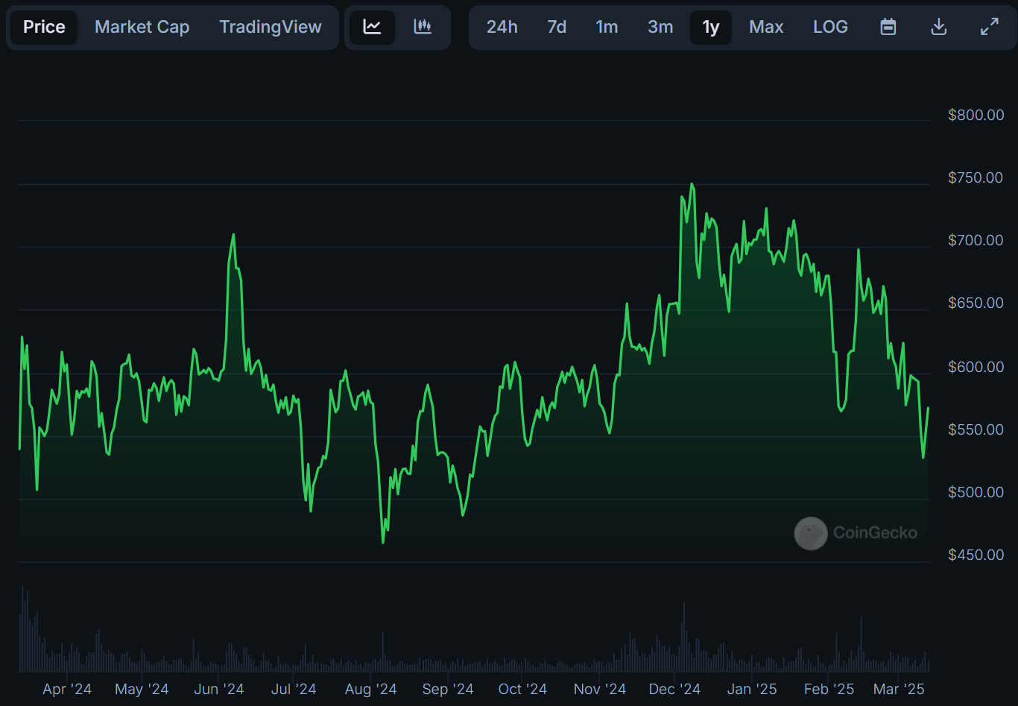Click the $550.00 axis label
This screenshot has height=706, width=1018.
(976, 429)
